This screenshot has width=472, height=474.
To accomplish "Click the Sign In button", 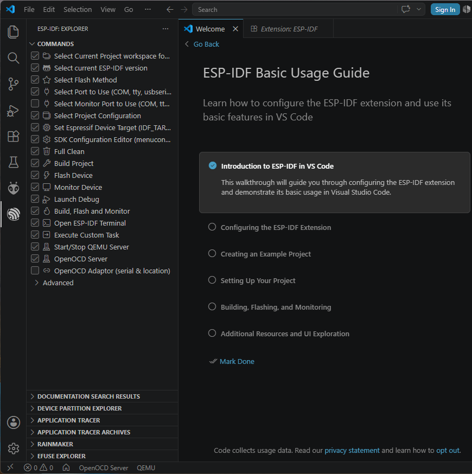I will tap(445, 9).
